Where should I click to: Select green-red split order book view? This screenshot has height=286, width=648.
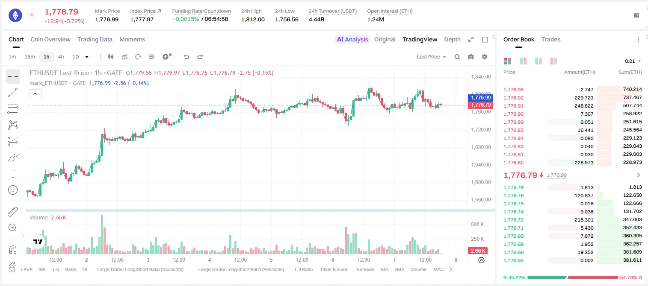click(x=523, y=61)
